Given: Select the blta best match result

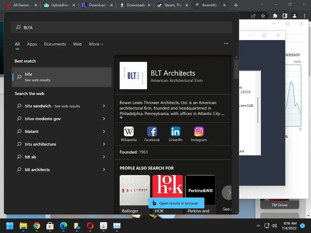Looking at the screenshot, I should (x=61, y=77).
